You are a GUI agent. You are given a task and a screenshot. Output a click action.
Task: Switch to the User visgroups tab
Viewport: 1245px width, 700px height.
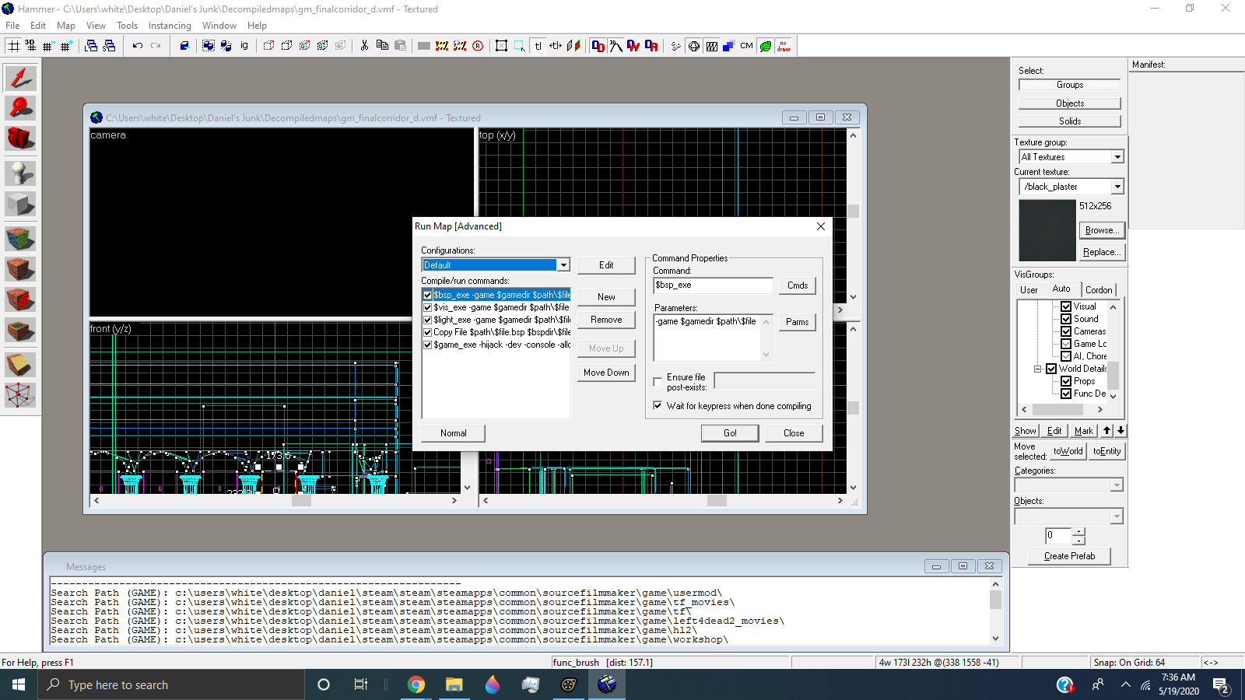[x=1029, y=290]
